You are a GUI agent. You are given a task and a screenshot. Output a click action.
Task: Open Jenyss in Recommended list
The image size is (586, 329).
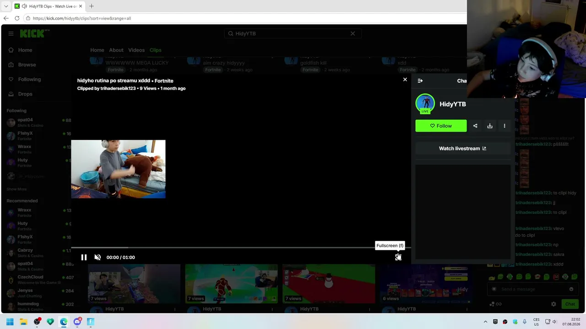tap(39, 293)
